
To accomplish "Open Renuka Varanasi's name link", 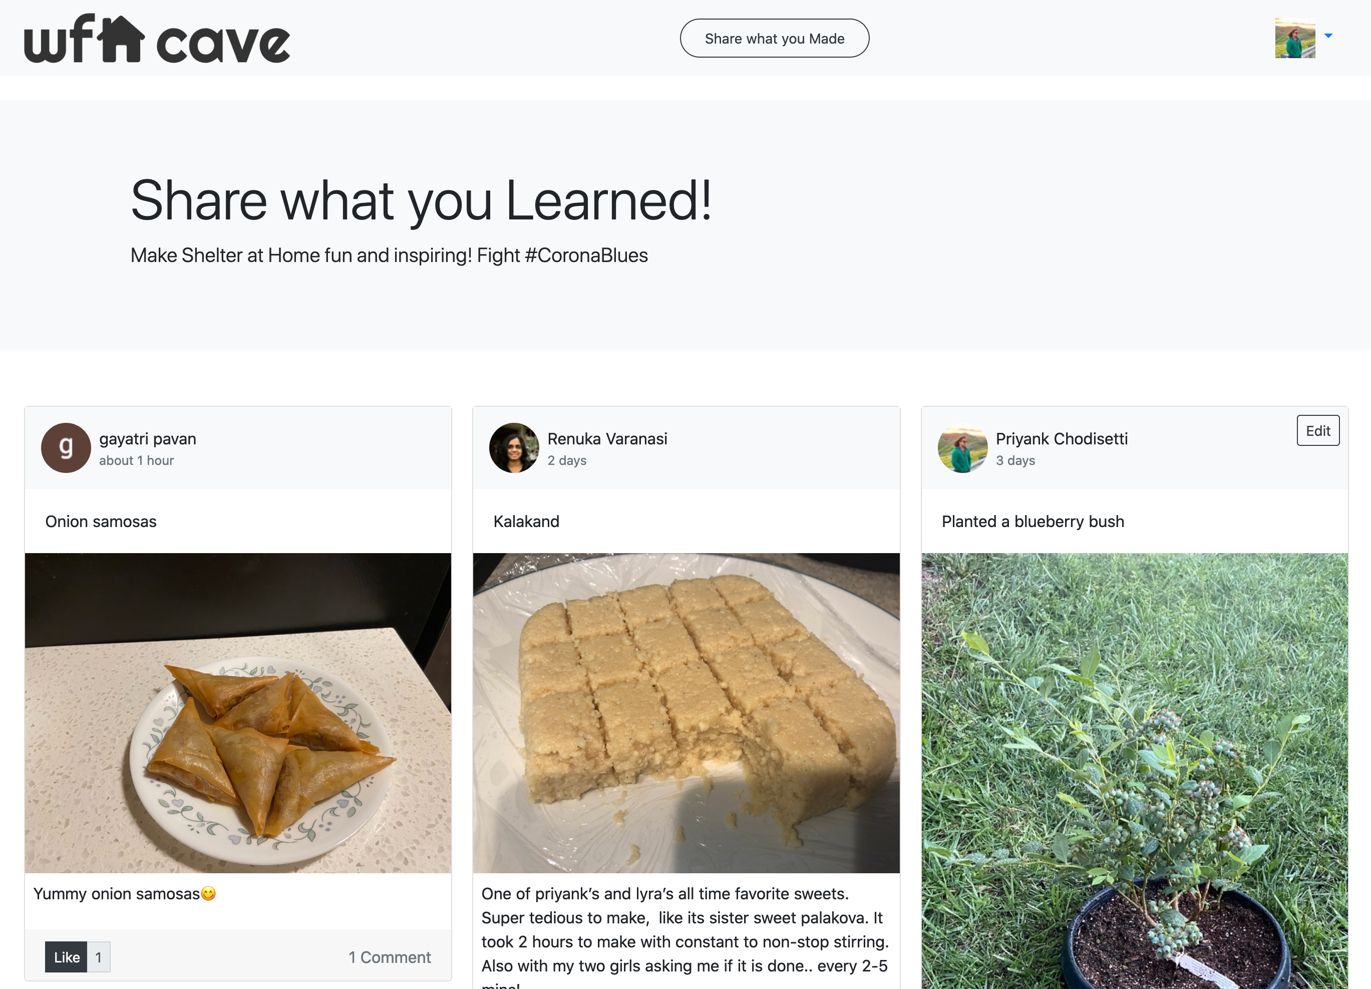I will pos(607,438).
